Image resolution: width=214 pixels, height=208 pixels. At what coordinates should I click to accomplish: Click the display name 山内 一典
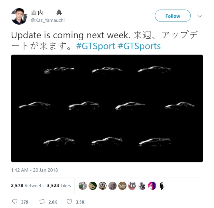pyautogui.click(x=46, y=13)
